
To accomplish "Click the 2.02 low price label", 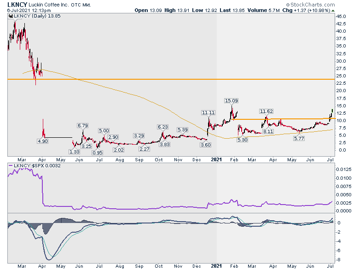I will click(119, 150).
